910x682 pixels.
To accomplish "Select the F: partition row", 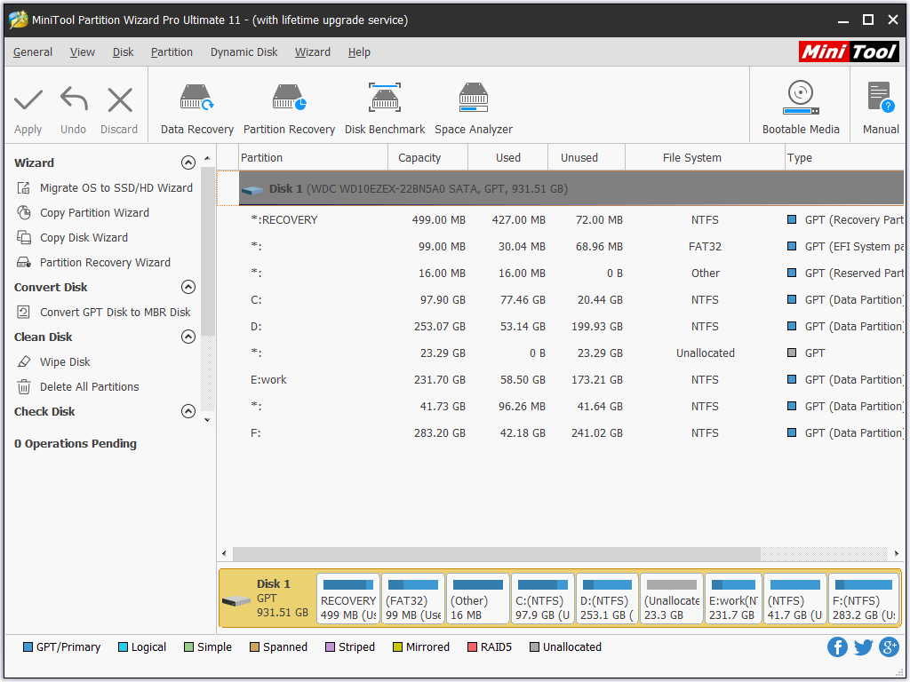I will click(x=571, y=433).
